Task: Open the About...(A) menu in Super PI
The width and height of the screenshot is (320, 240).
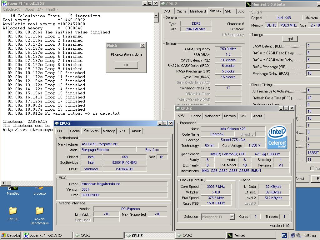Action: pyautogui.click(x=34, y=9)
